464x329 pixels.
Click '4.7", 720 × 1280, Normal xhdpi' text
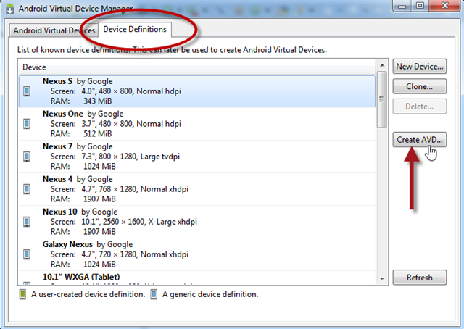(x=135, y=254)
